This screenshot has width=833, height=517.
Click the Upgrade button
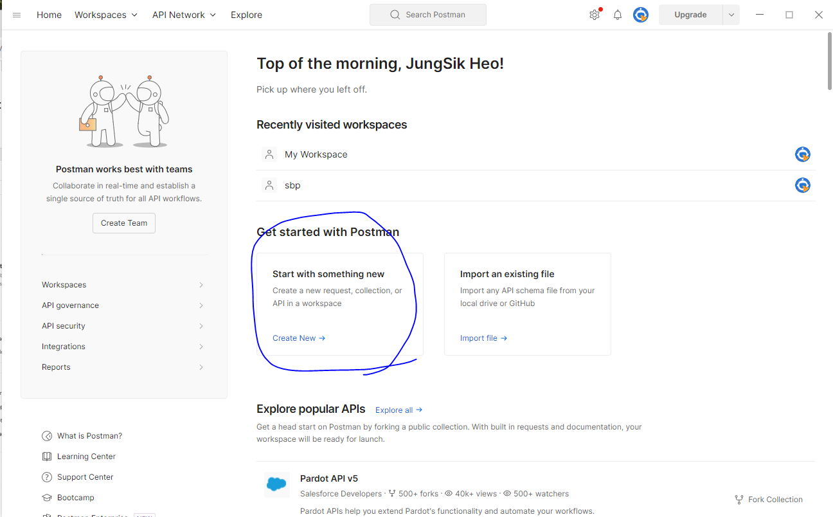[x=690, y=15]
